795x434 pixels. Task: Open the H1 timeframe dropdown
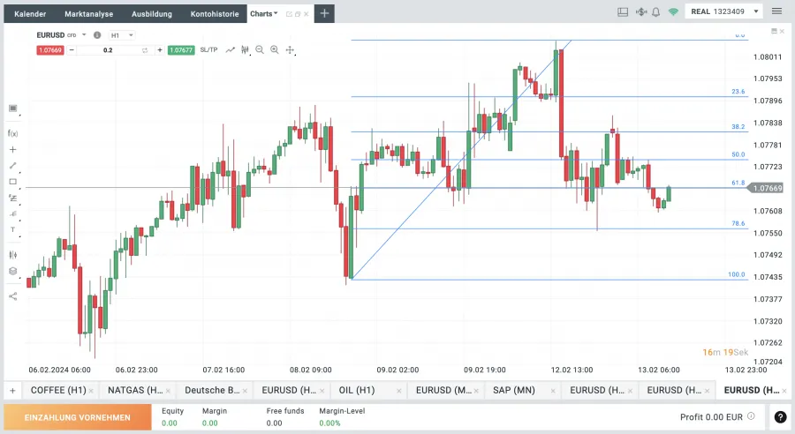pyautogui.click(x=122, y=35)
